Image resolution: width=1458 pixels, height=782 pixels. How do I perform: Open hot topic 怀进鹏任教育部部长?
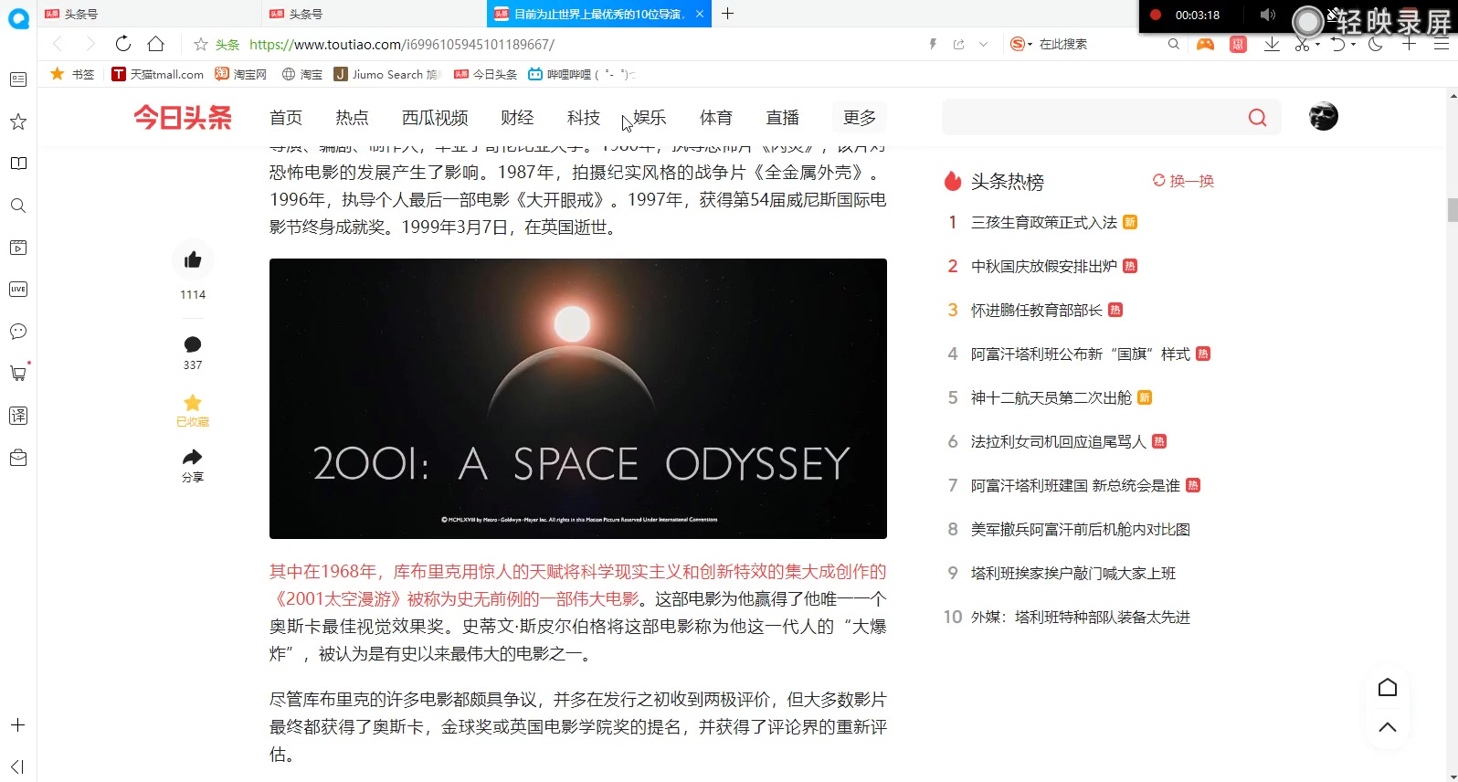click(1036, 310)
